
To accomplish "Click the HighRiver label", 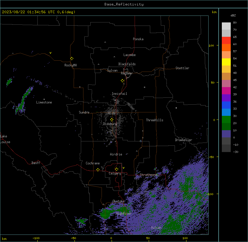I will tap(124, 214).
